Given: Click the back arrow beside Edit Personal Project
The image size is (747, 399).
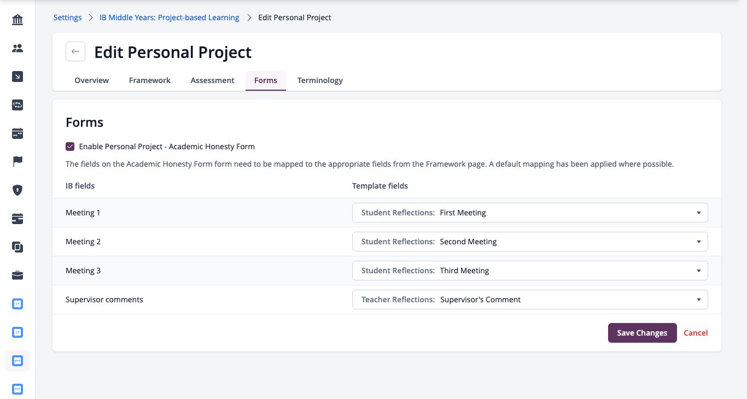Looking at the screenshot, I should pyautogui.click(x=75, y=51).
